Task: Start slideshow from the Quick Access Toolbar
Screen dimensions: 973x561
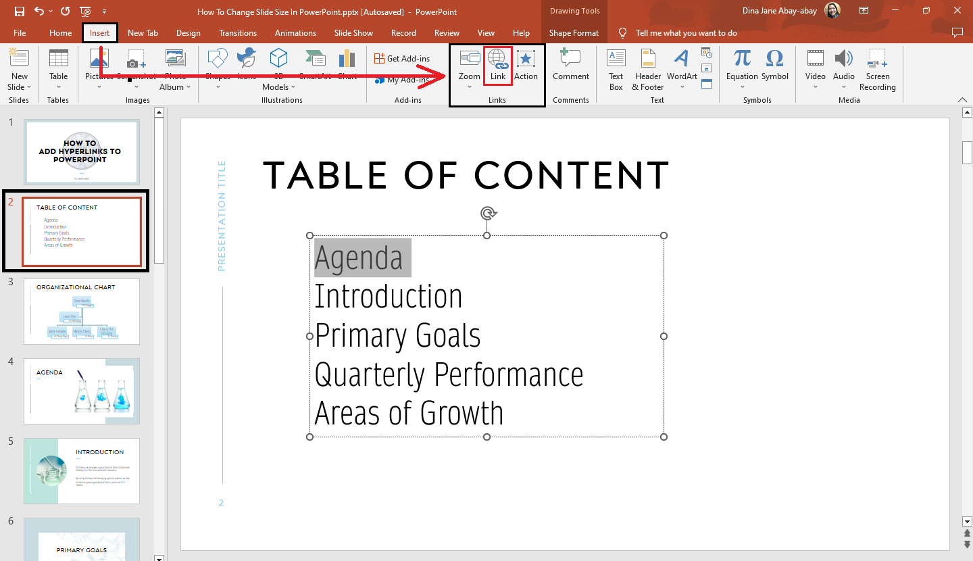Action: 85,11
